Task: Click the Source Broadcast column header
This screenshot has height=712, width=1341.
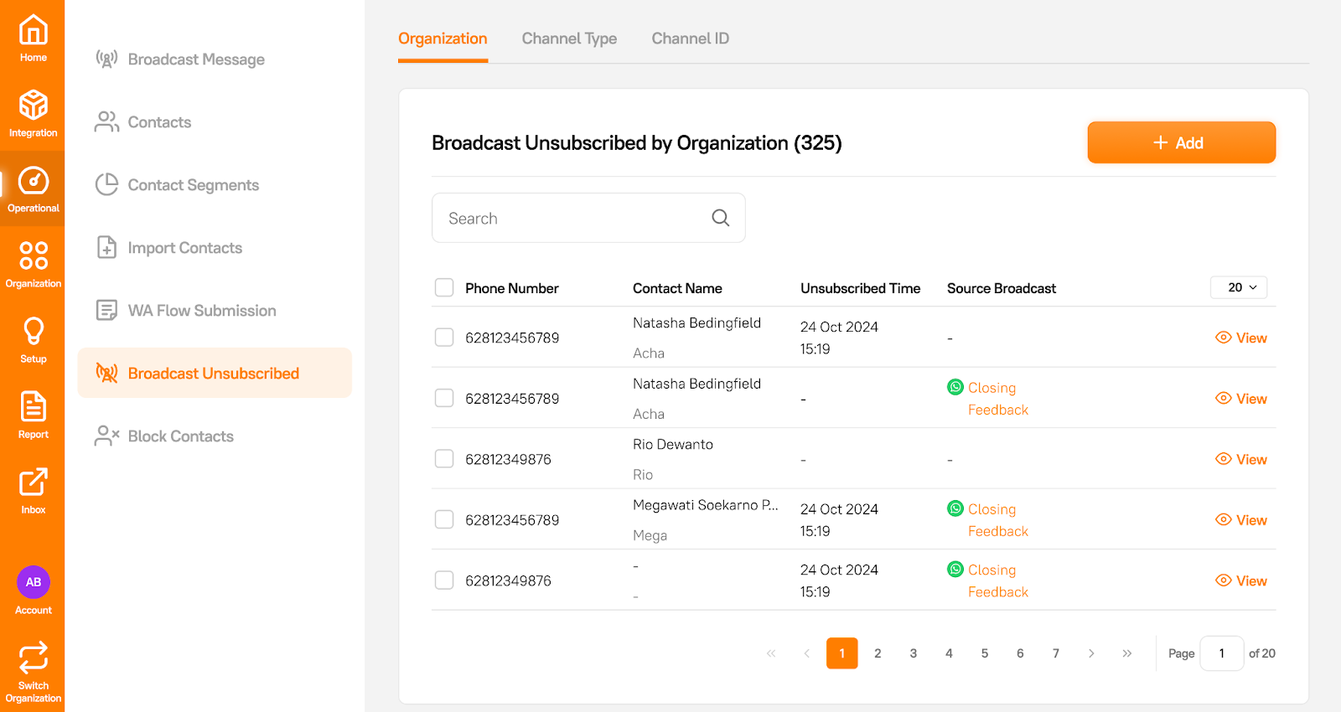Action: (1002, 288)
